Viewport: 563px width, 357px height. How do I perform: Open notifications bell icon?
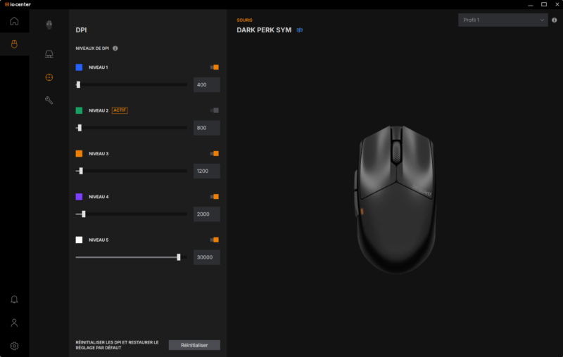click(x=14, y=299)
